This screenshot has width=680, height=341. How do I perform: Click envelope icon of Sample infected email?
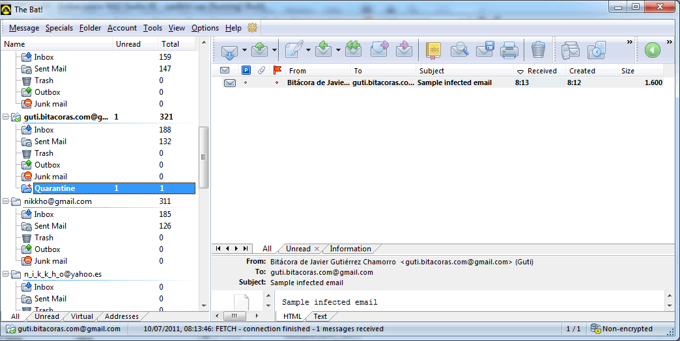click(x=230, y=82)
